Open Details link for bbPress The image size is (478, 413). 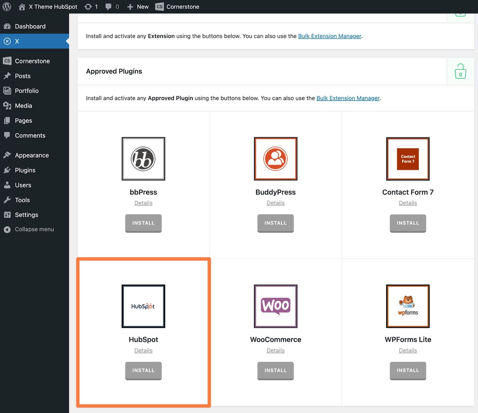143,203
